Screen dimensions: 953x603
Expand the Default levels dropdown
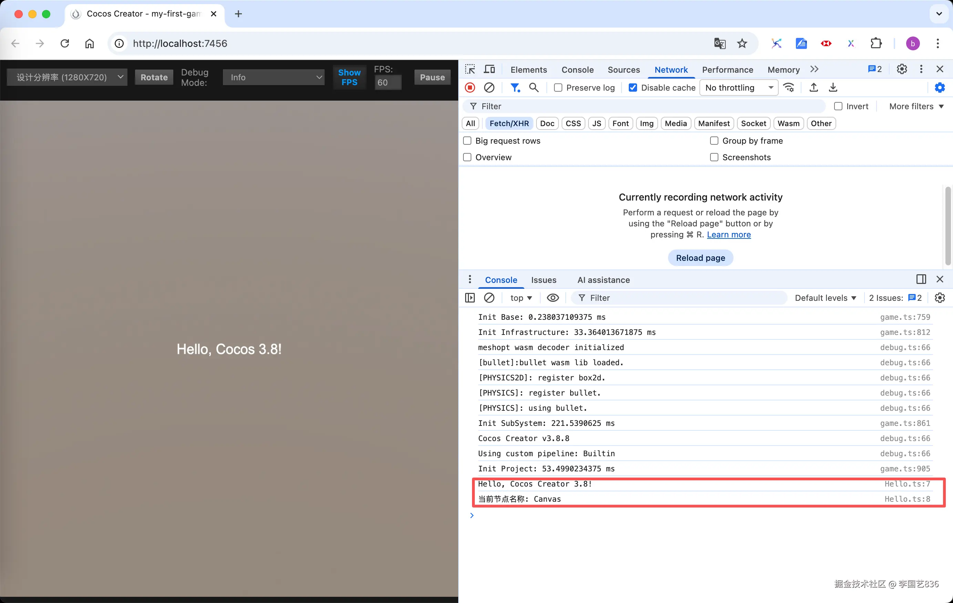[825, 298]
